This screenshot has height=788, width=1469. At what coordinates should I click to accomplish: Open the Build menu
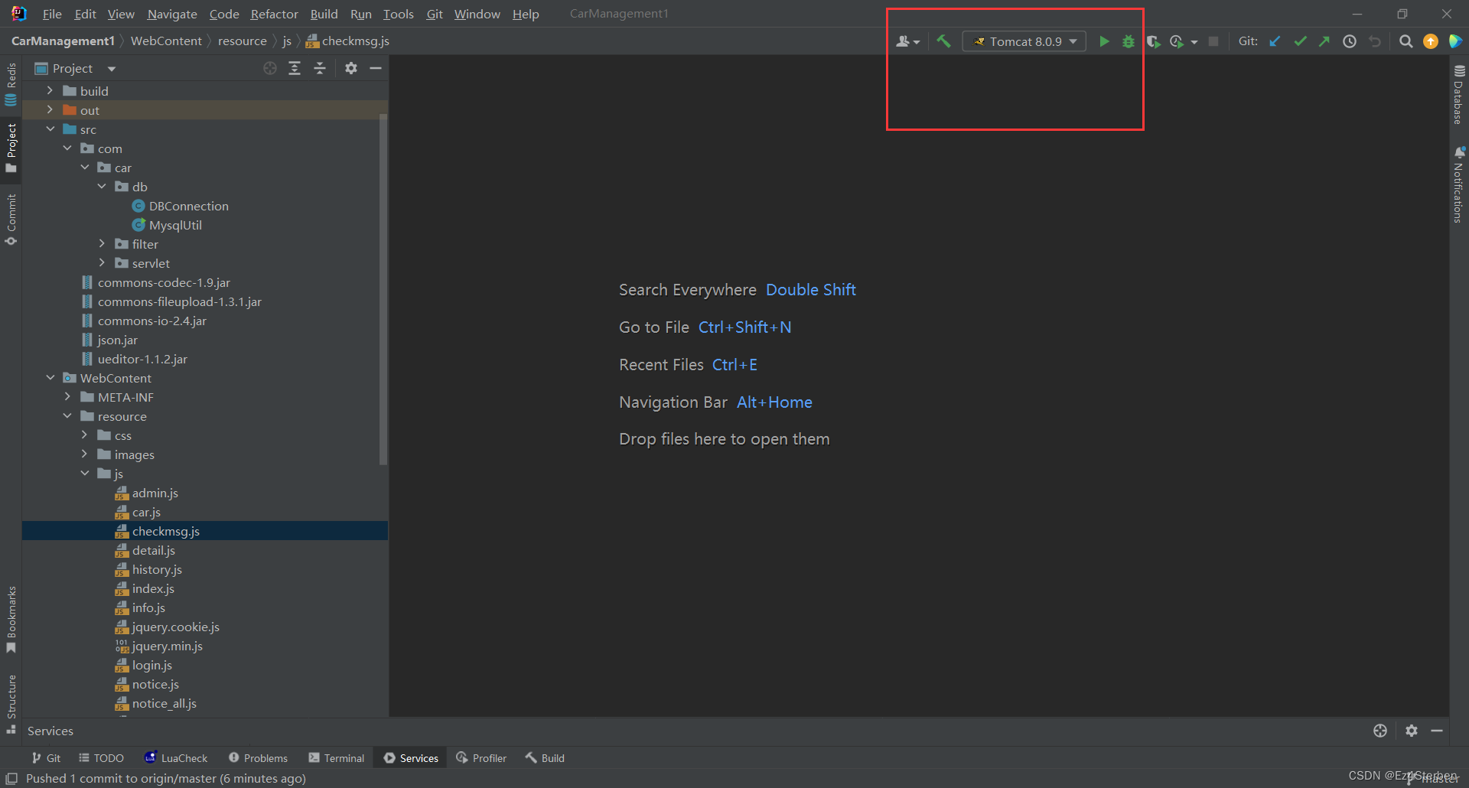[x=324, y=14]
